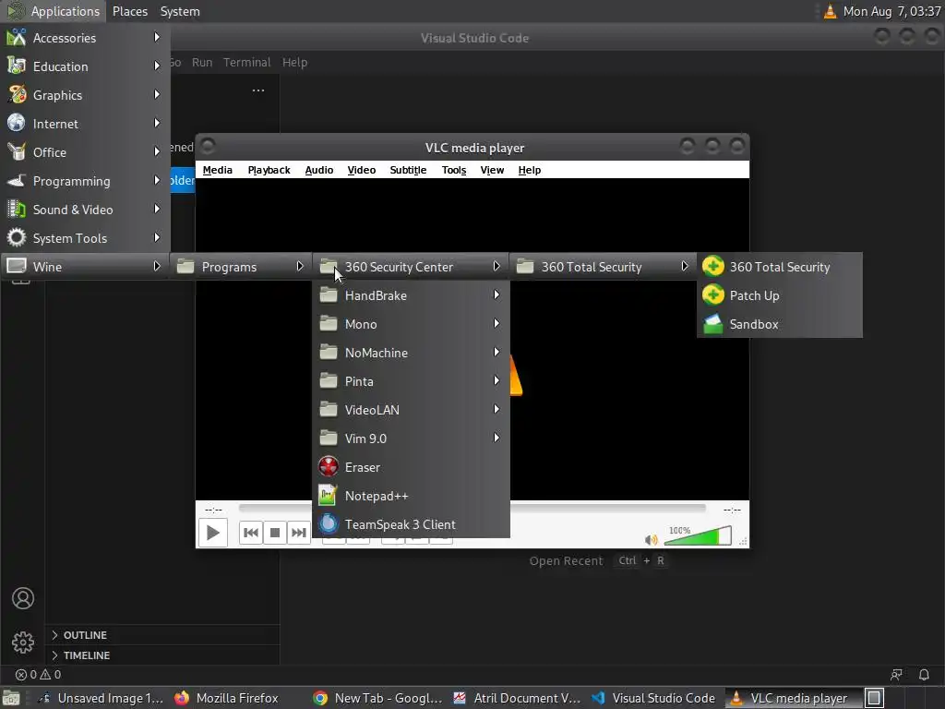Expand the OUTLINE section in VS Code
Image resolution: width=945 pixels, height=709 pixels.
pos(162,635)
